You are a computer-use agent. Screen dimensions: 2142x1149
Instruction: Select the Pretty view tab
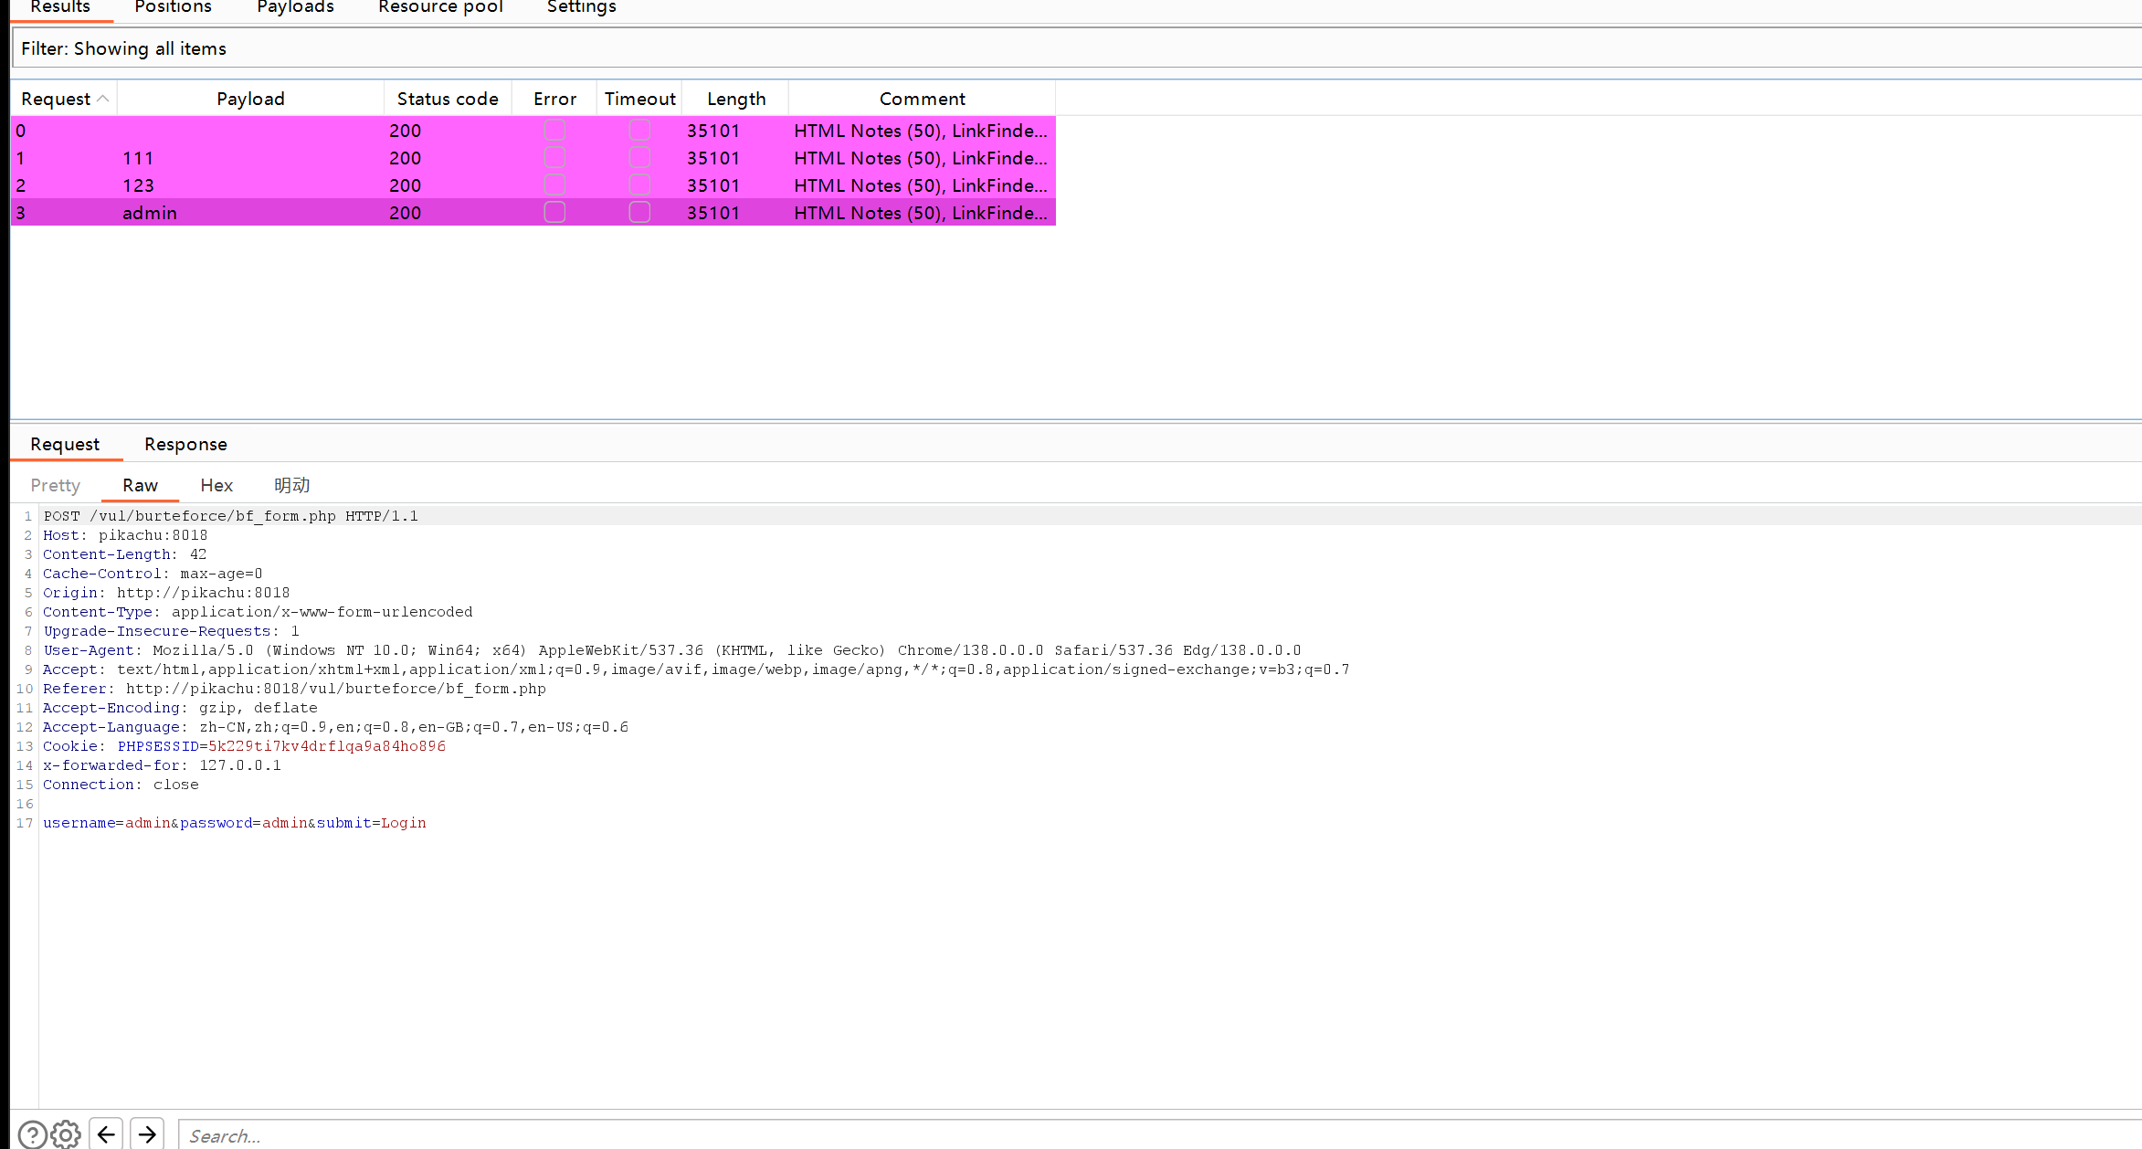pyautogui.click(x=55, y=485)
